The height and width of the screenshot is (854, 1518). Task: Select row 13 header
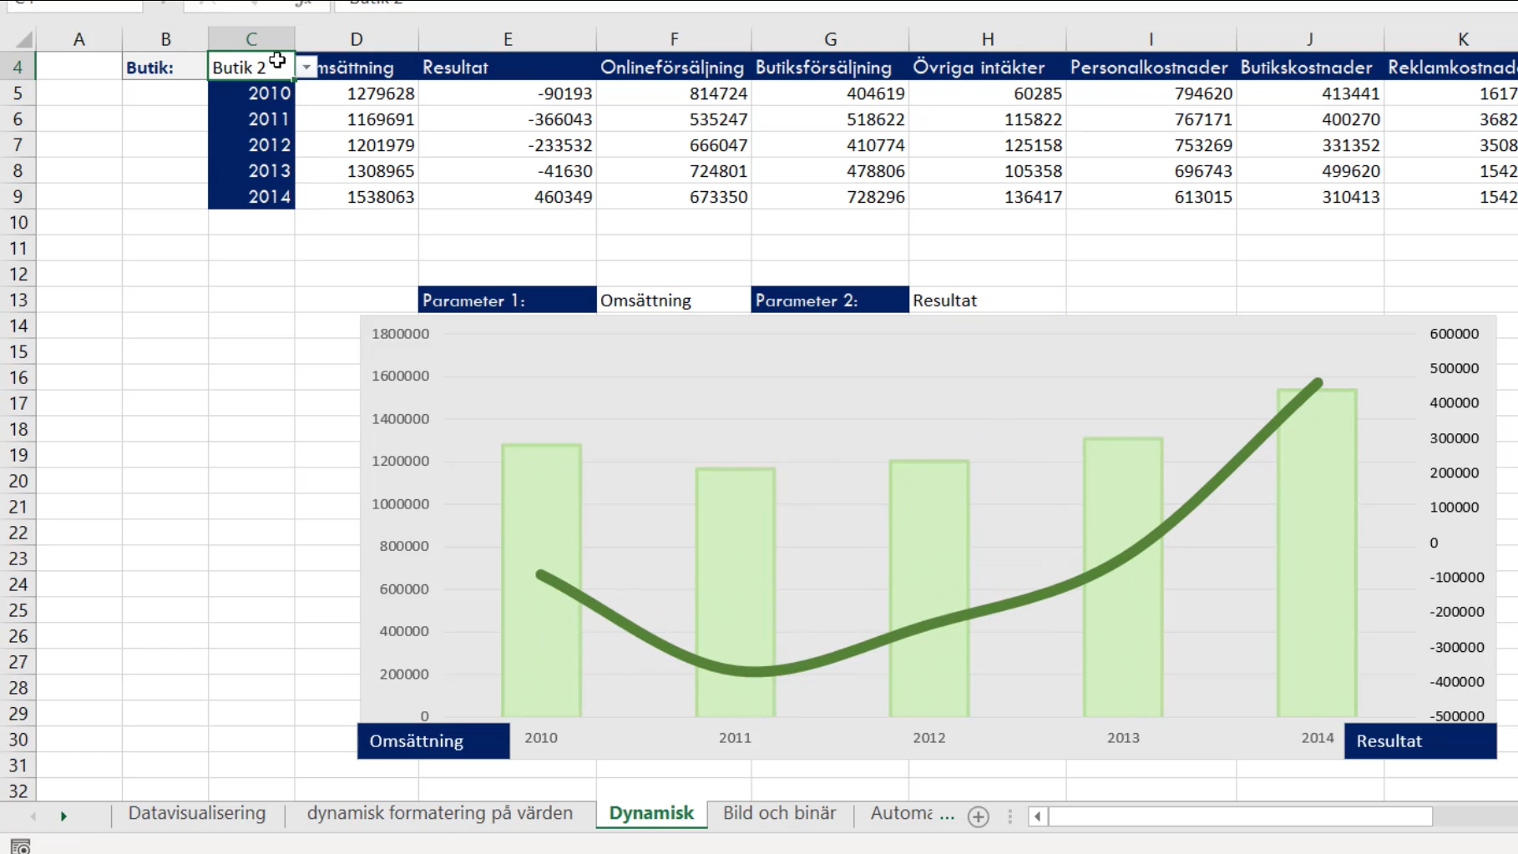pyautogui.click(x=18, y=301)
